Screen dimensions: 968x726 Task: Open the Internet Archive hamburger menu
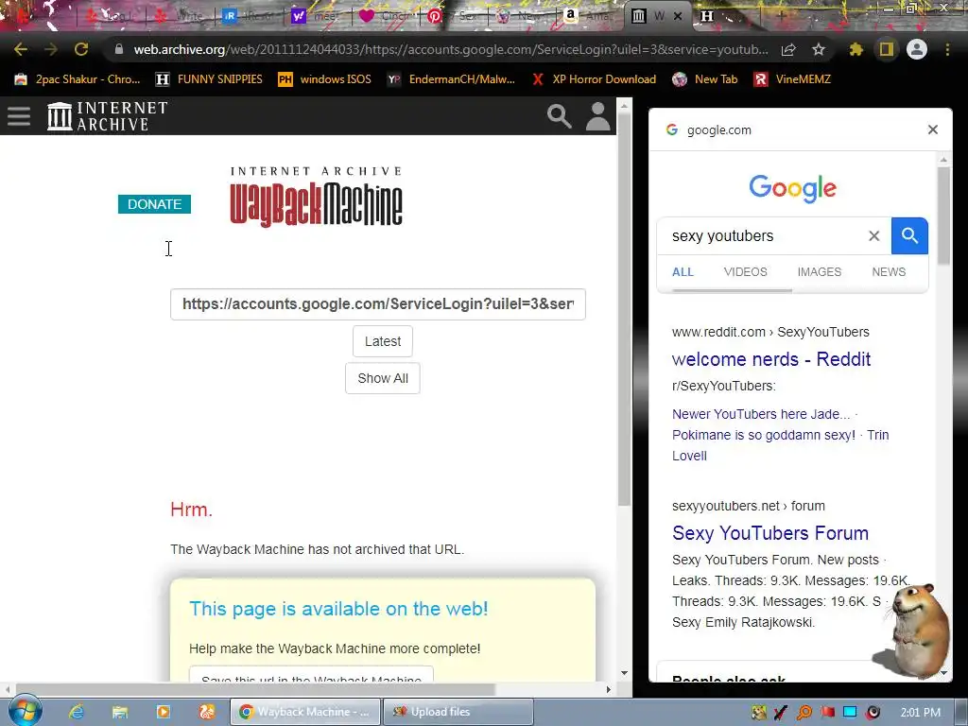pos(19,116)
